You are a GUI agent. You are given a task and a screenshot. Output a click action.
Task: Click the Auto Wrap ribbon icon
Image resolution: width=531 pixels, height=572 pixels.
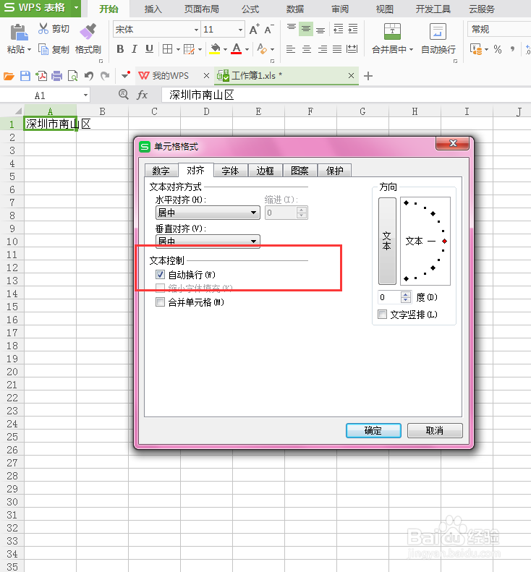pos(438,32)
